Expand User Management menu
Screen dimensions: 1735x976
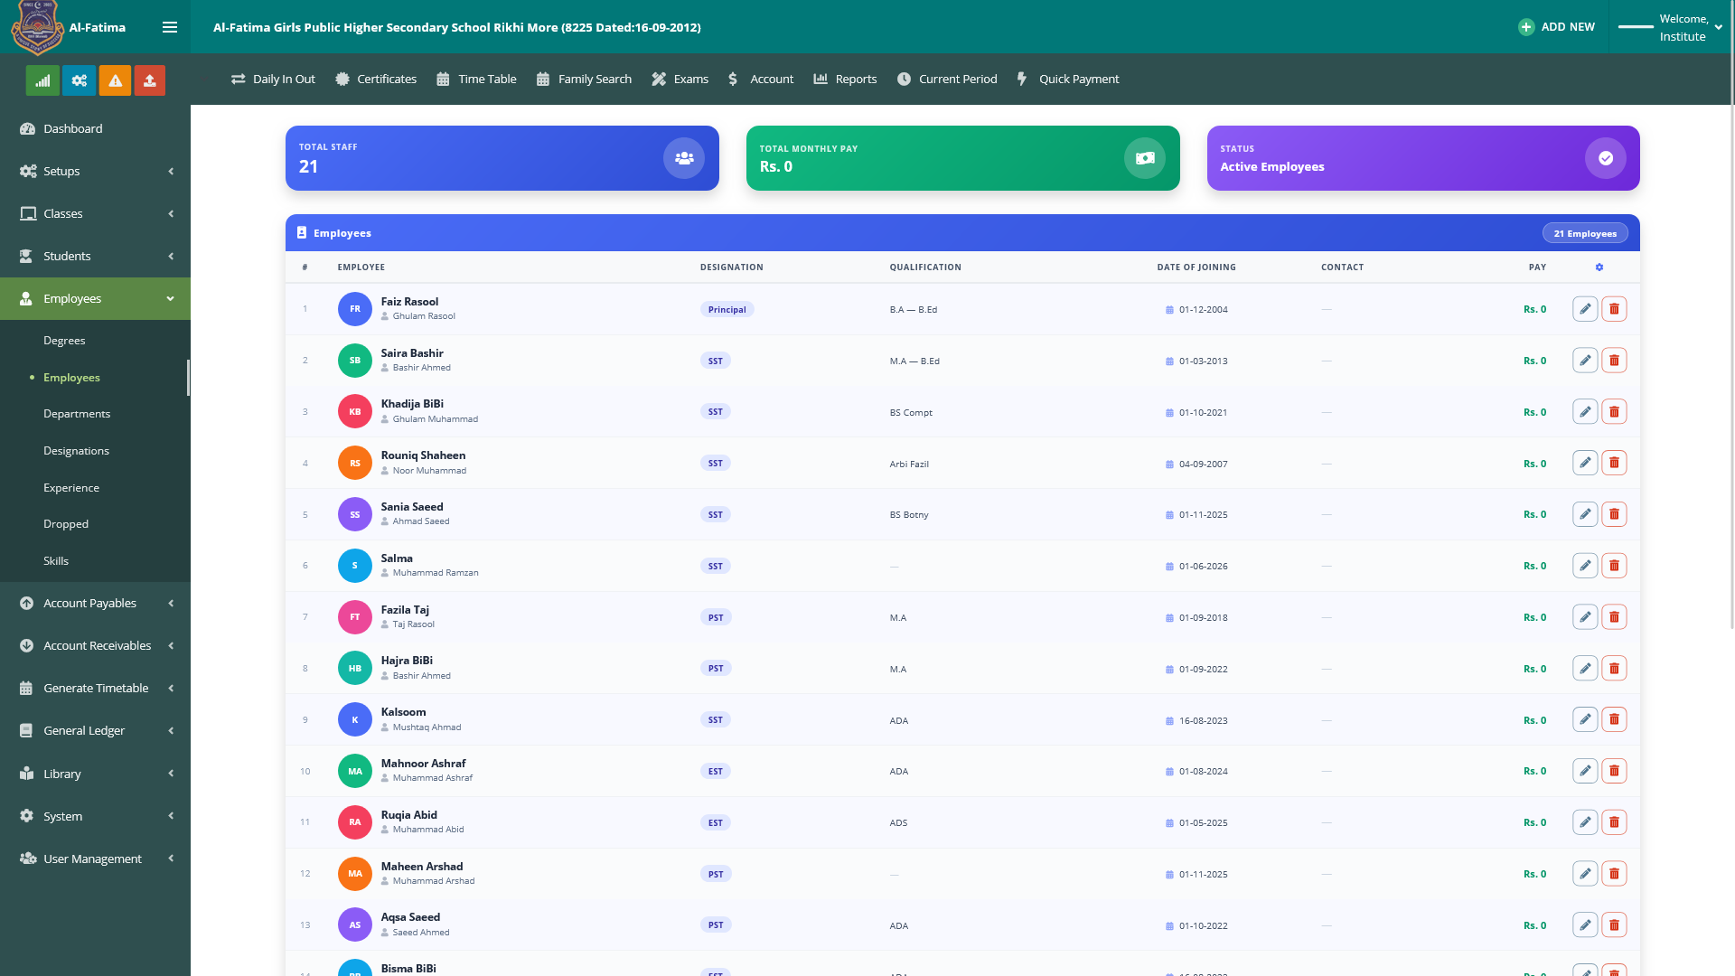(x=95, y=859)
